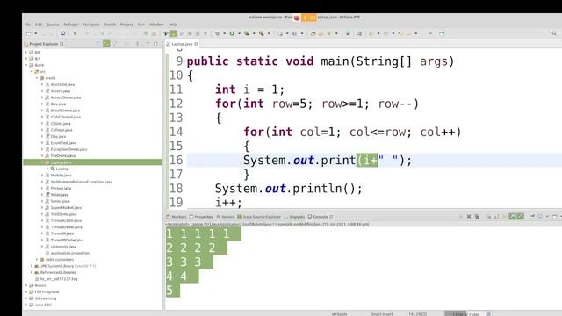Click 'System.out.println();' on line 18
Screen dimensions: 562x316
click(289, 189)
